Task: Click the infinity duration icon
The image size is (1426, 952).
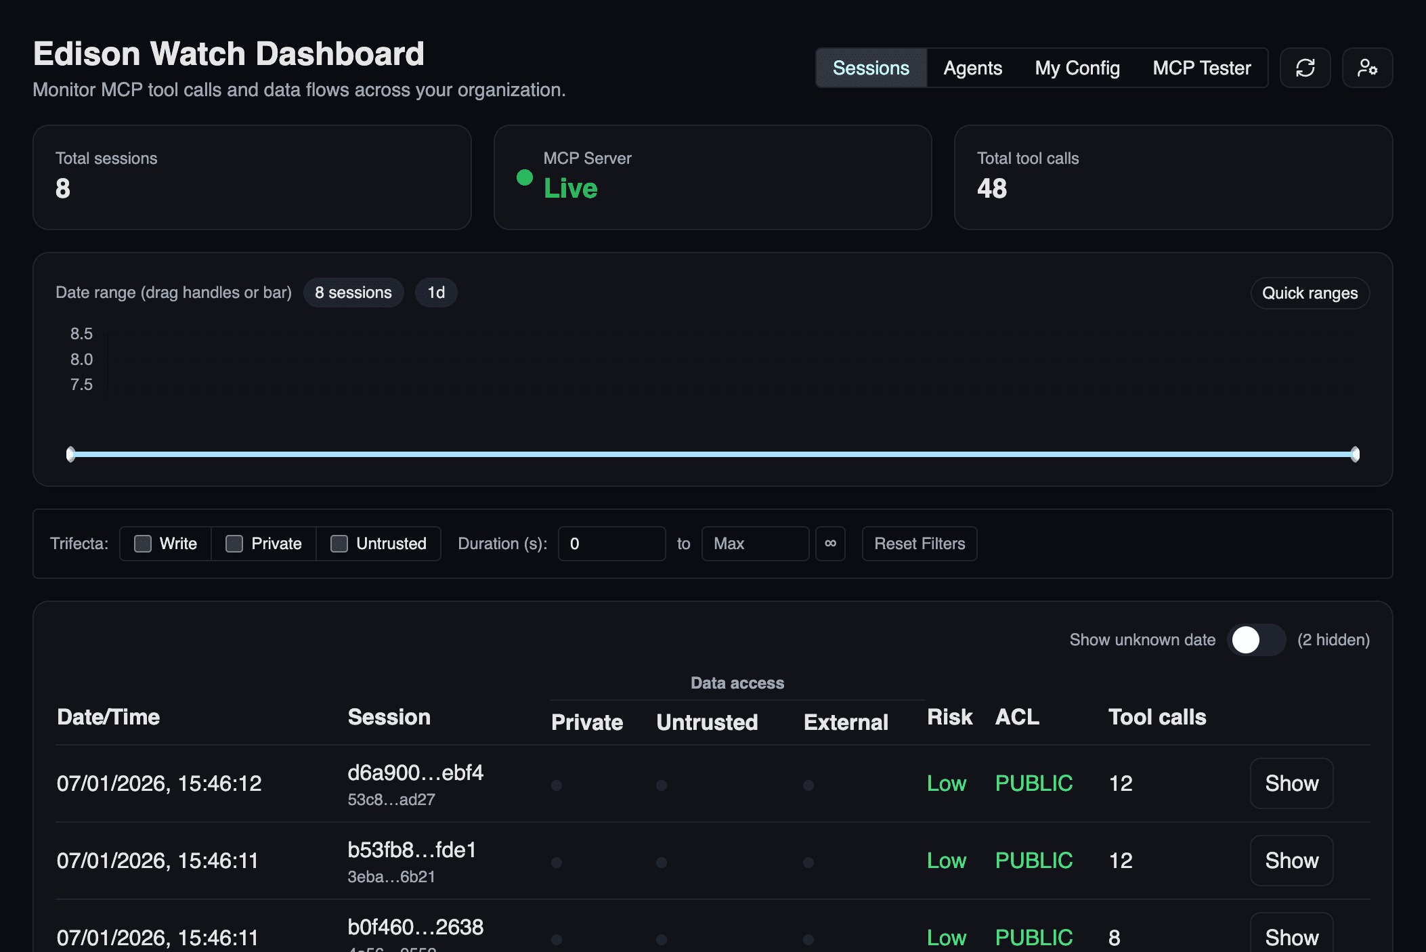Action: pyautogui.click(x=830, y=544)
